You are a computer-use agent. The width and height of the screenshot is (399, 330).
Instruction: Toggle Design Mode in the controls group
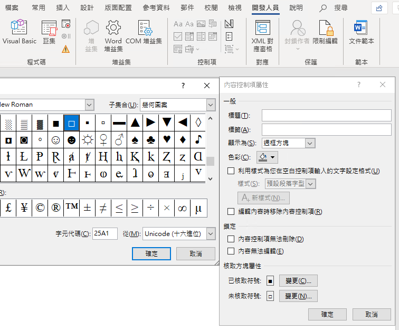click(229, 24)
